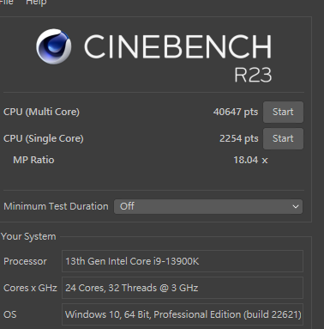Click the Your System section header

click(28, 236)
